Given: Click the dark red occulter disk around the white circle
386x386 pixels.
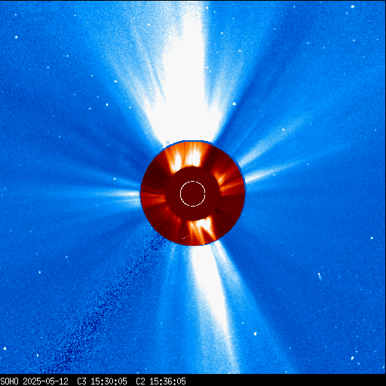Looking at the screenshot, I should 193,194.
